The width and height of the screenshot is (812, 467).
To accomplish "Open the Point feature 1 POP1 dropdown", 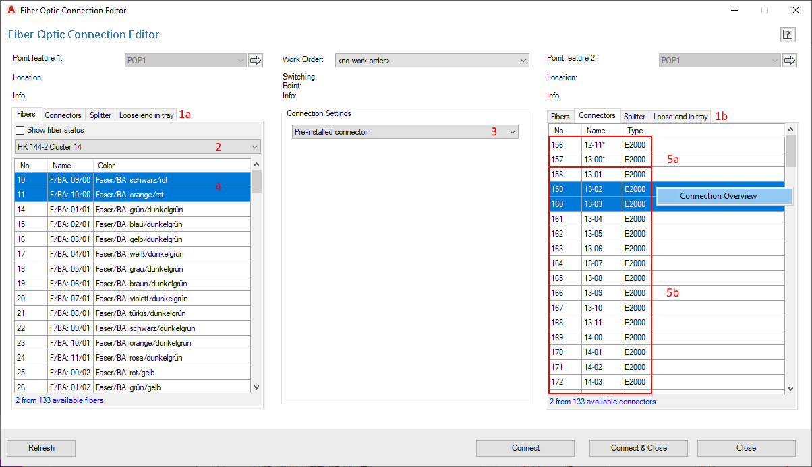I will pos(185,61).
